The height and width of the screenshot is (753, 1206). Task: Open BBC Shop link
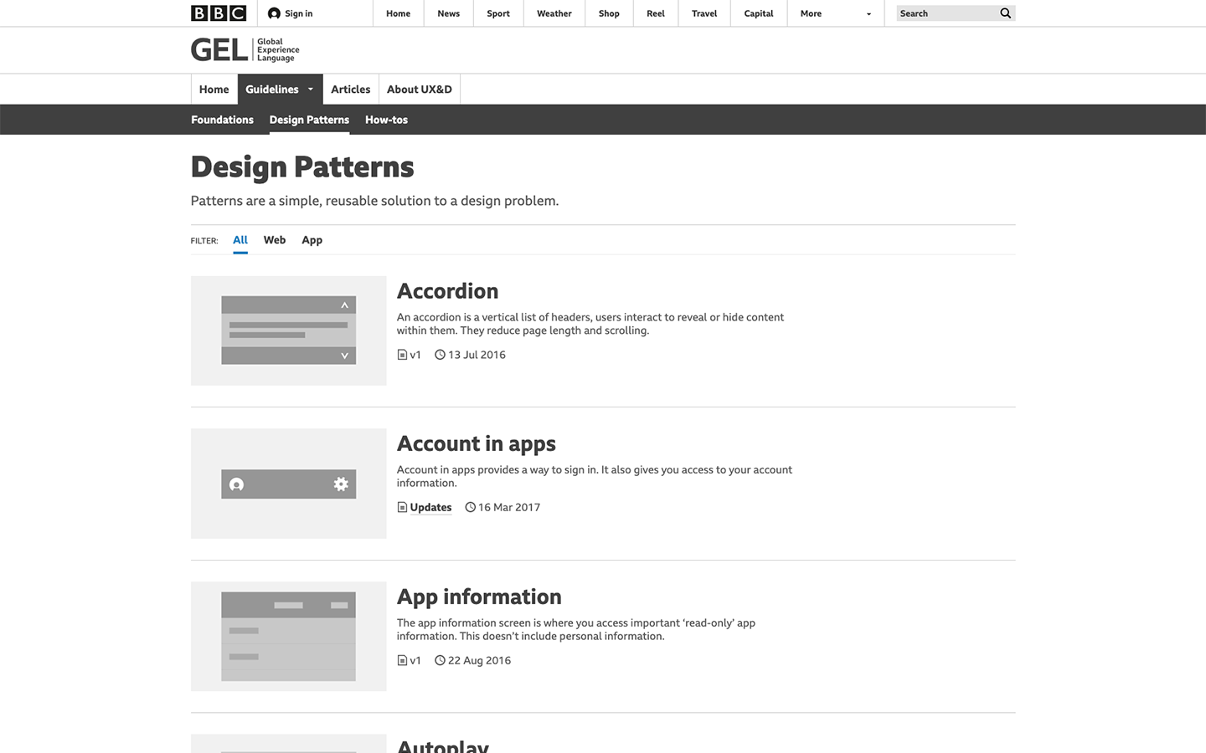pyautogui.click(x=609, y=13)
